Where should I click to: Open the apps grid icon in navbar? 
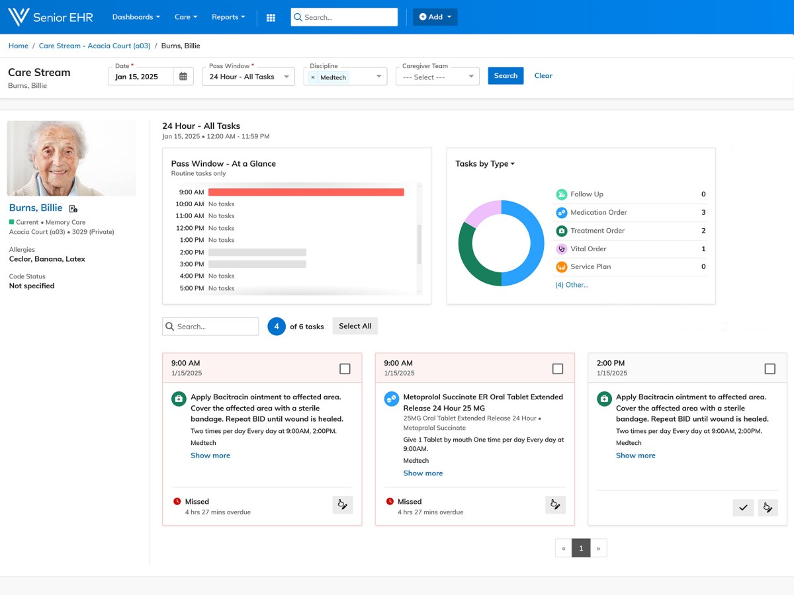coord(271,17)
